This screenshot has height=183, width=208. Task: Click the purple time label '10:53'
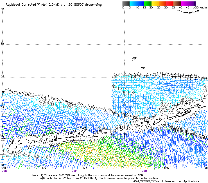coord(4,171)
